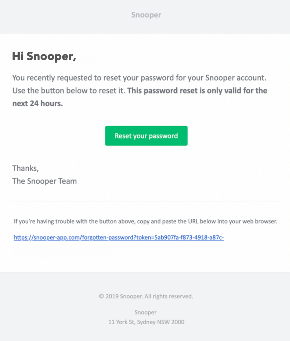Screen dimensions: 290x341
Task: Click the bold "next 24 hours." text
Action: point(37,104)
